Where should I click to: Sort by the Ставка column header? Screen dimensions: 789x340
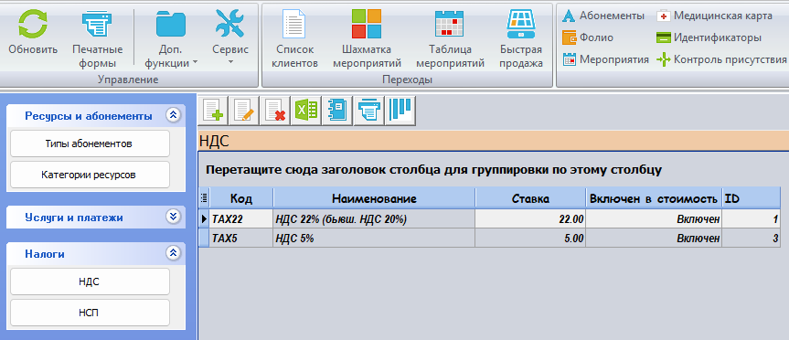531,198
